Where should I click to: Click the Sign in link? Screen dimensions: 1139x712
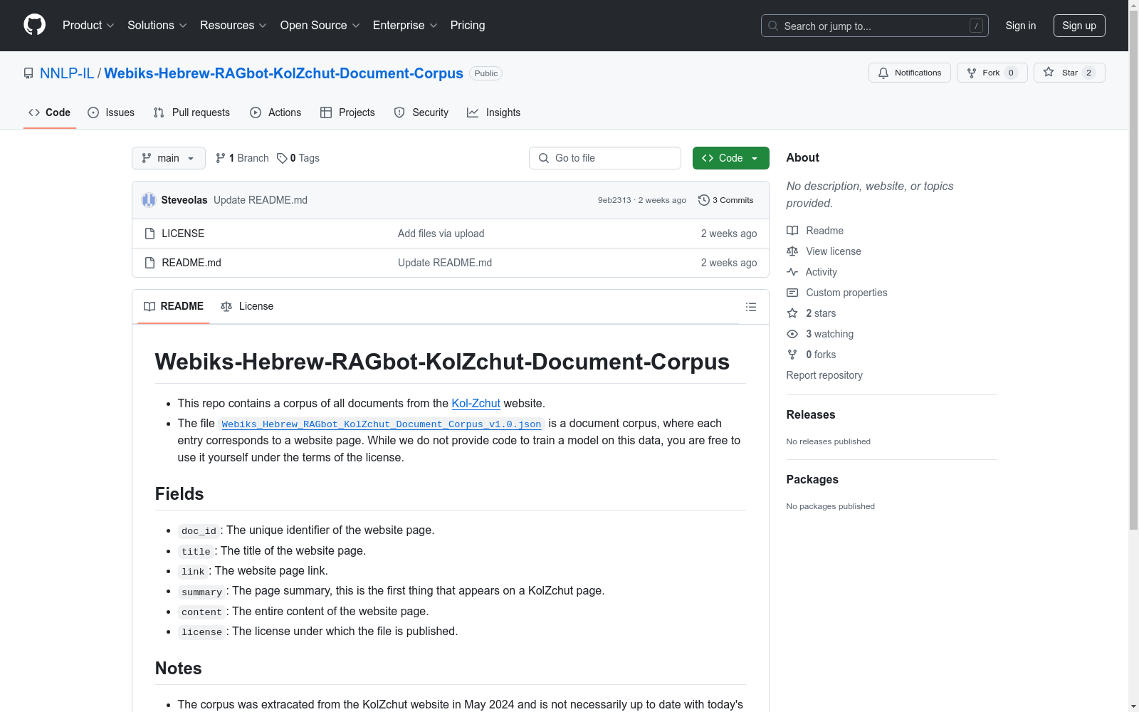[x=1021, y=26]
